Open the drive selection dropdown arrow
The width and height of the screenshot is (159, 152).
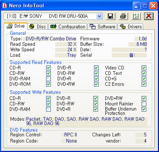point(99,16)
